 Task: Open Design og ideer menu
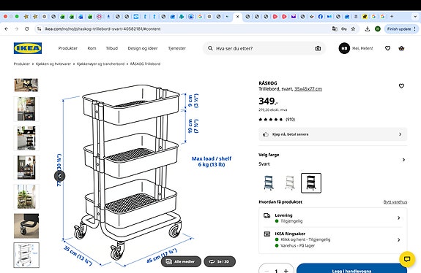[143, 48]
